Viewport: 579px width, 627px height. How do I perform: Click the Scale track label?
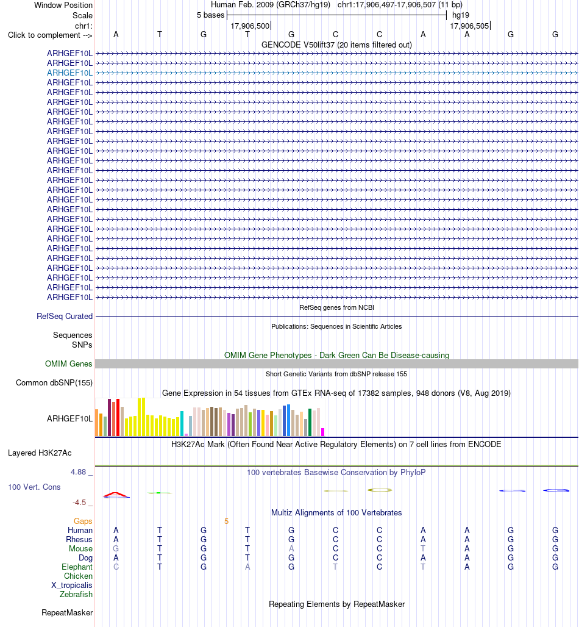[82, 16]
